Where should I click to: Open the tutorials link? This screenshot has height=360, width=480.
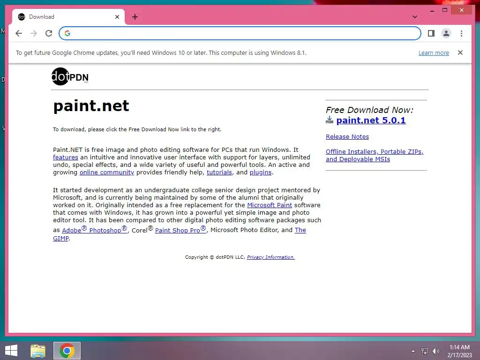click(x=219, y=172)
